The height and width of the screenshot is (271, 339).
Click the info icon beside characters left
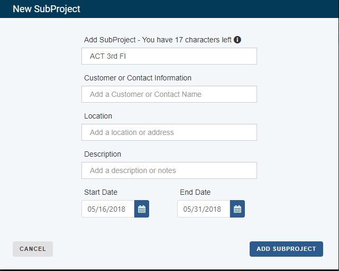coord(237,40)
